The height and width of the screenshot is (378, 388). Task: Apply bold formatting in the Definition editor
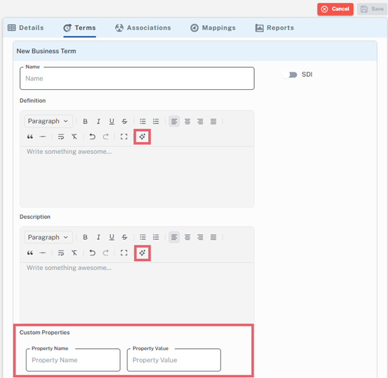85,121
